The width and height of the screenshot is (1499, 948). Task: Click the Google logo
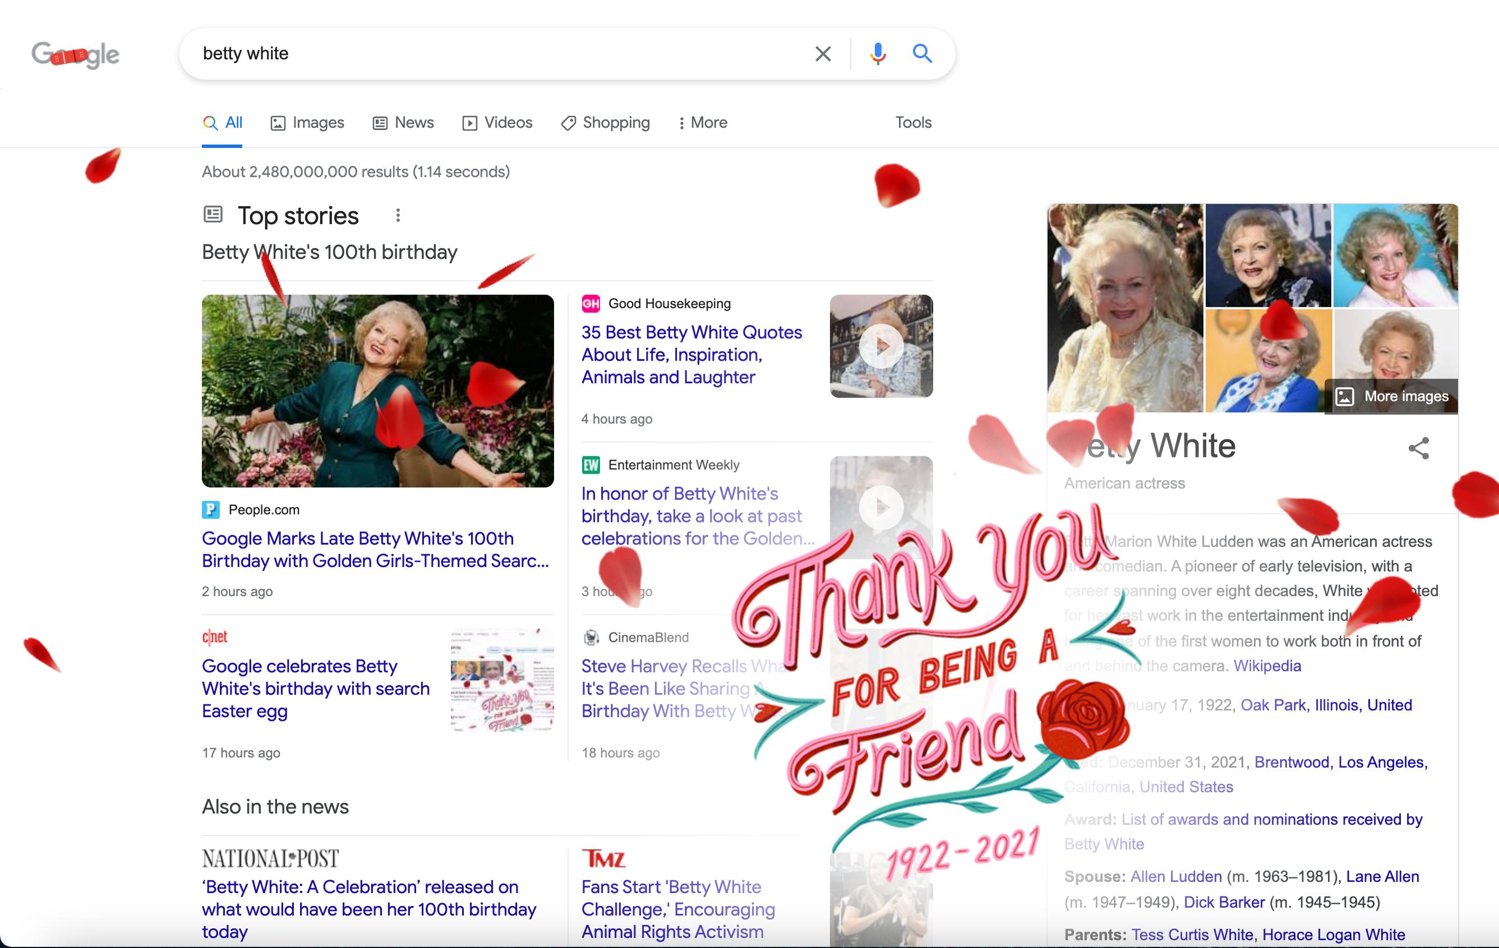click(75, 55)
